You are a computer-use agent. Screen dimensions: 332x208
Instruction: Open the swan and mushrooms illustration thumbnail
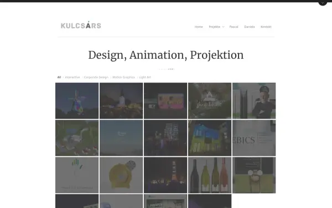[x=77, y=138]
